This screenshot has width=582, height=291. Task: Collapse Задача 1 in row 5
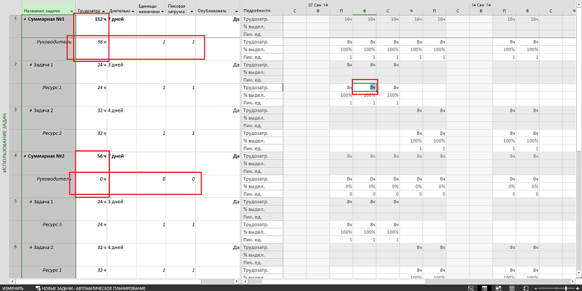click(x=31, y=202)
